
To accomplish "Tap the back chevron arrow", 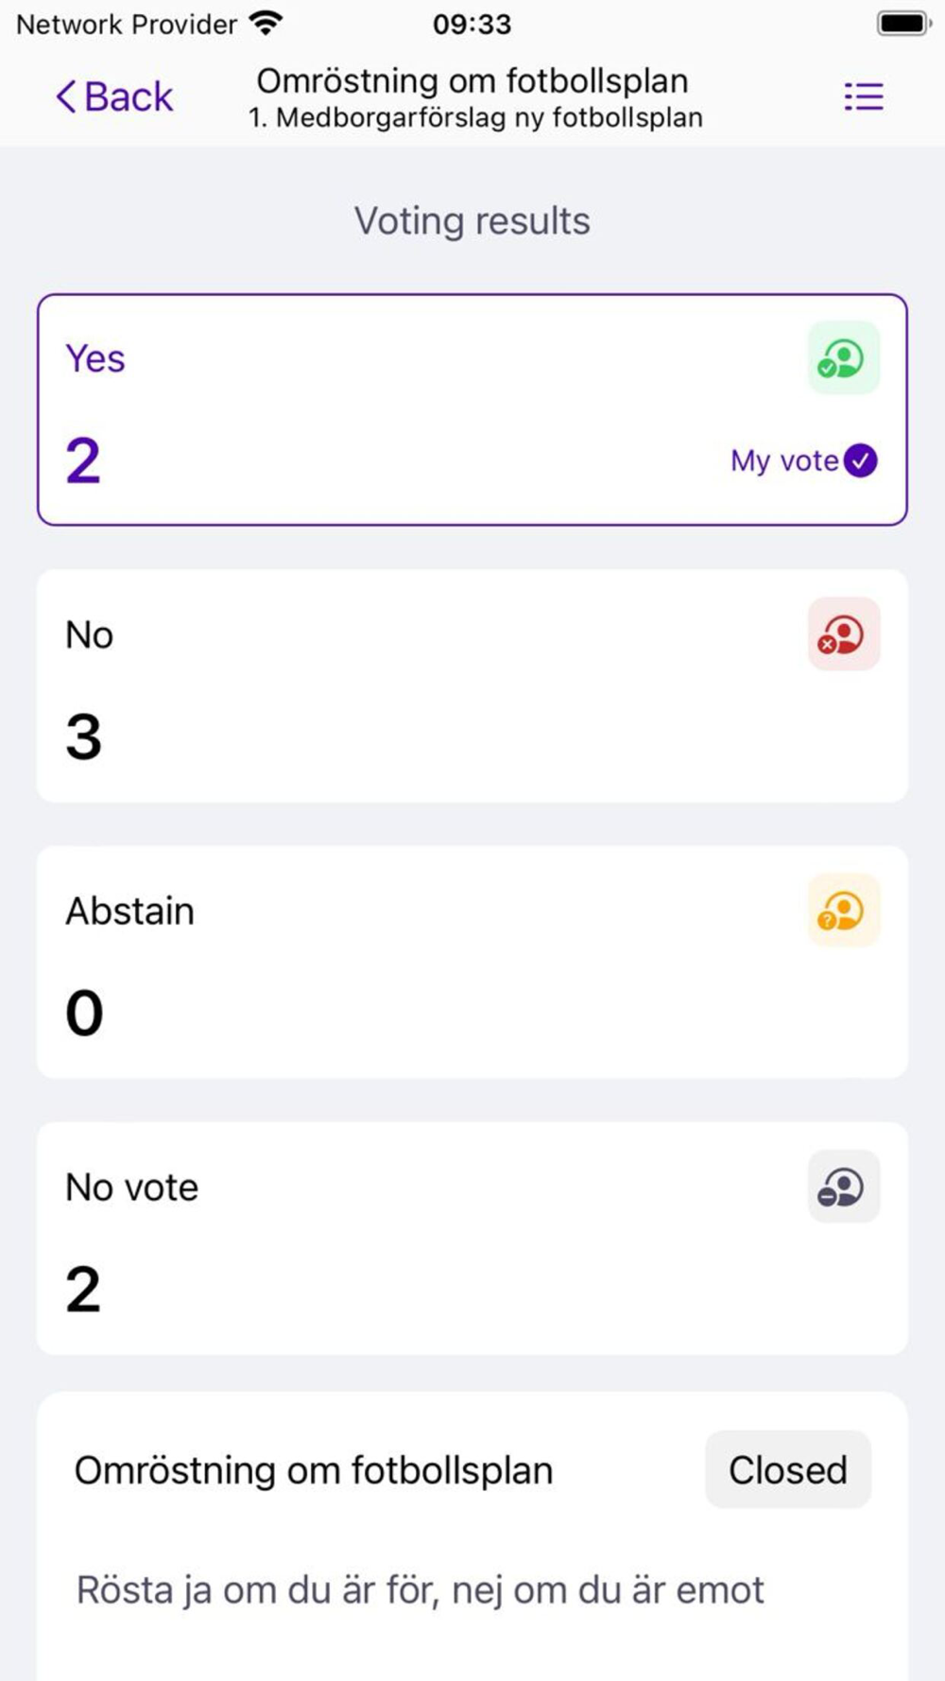I will tap(65, 96).
